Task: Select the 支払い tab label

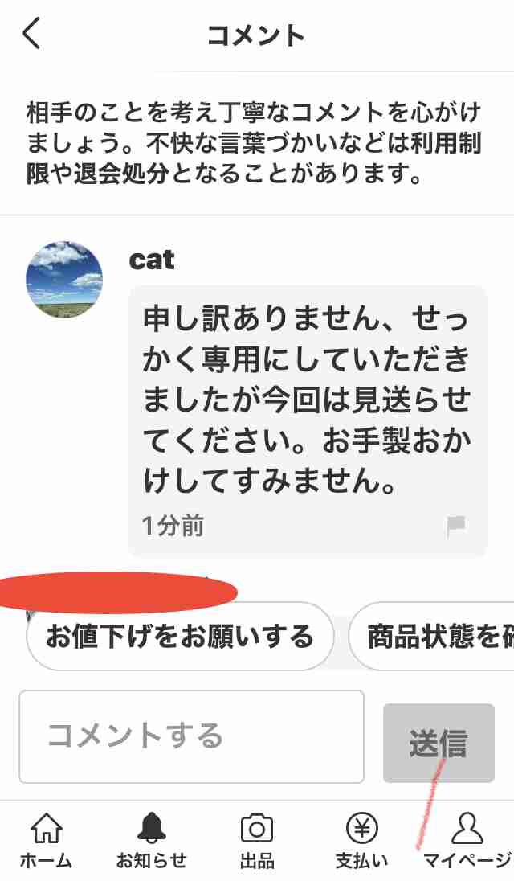Action: coord(362,860)
